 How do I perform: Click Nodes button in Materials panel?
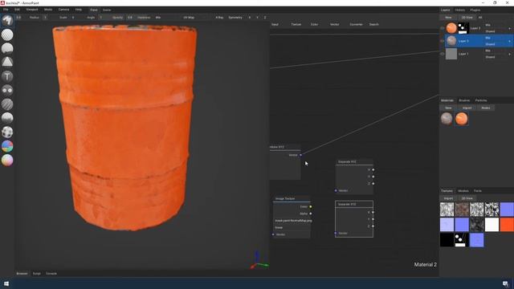click(x=485, y=108)
